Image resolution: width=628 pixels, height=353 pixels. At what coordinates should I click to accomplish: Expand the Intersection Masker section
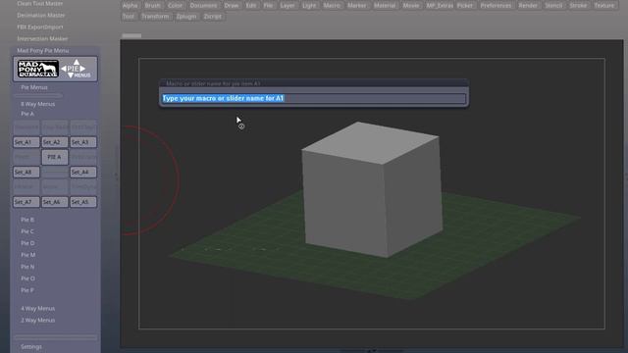pyautogui.click(x=42, y=39)
